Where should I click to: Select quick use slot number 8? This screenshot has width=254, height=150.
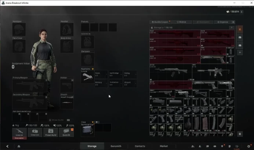click(43, 117)
